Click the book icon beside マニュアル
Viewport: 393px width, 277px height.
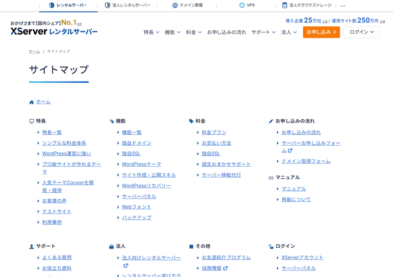[271, 178]
